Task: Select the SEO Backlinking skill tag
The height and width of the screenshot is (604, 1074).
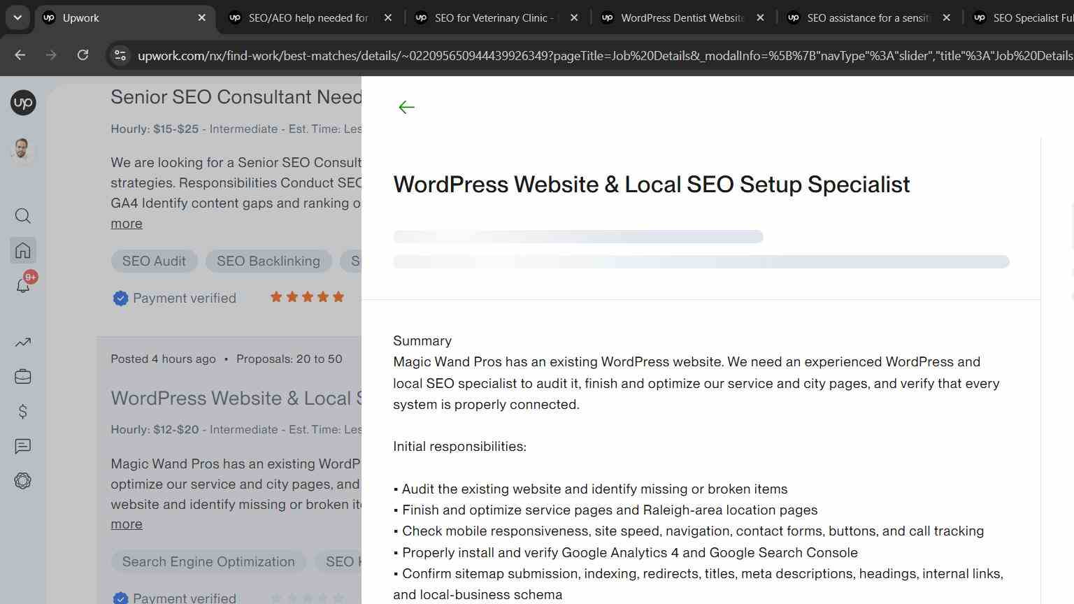Action: pyautogui.click(x=268, y=261)
